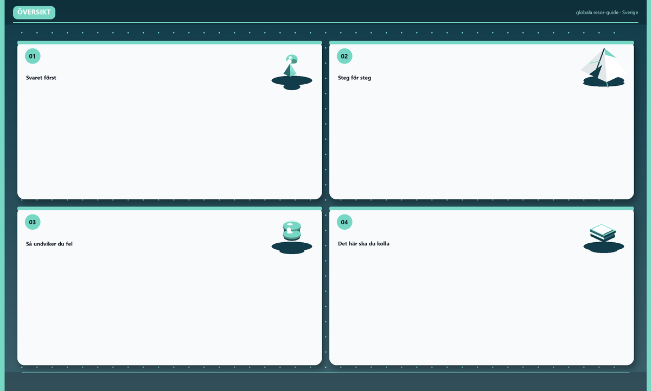Click the stacked discs illustration in card 03
The image size is (651, 391).
(x=292, y=237)
